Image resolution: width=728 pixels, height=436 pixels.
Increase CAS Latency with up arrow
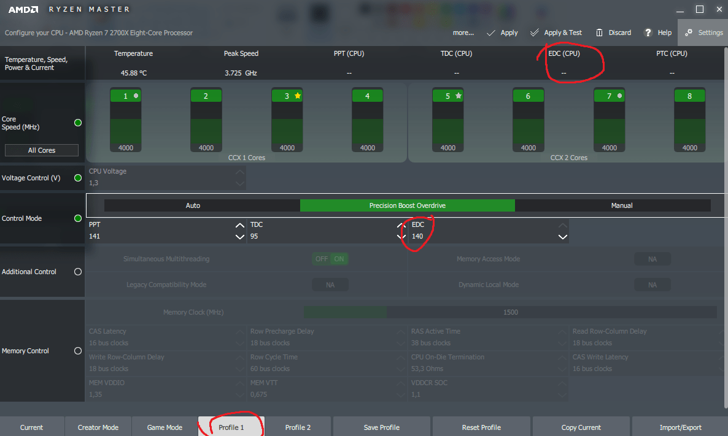pyautogui.click(x=239, y=332)
